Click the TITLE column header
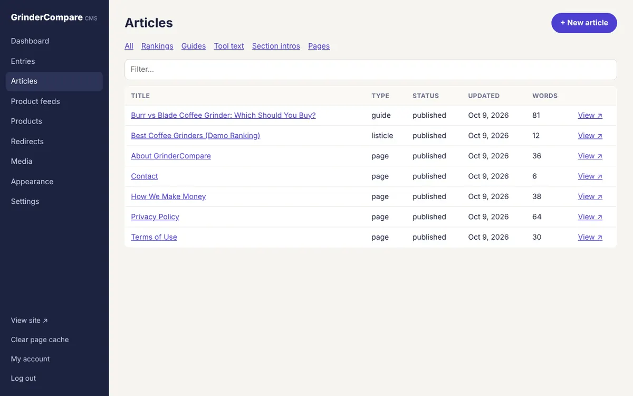 coord(140,96)
